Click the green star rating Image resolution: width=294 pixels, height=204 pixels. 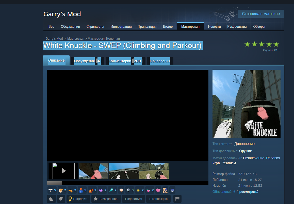pyautogui.click(x=262, y=44)
